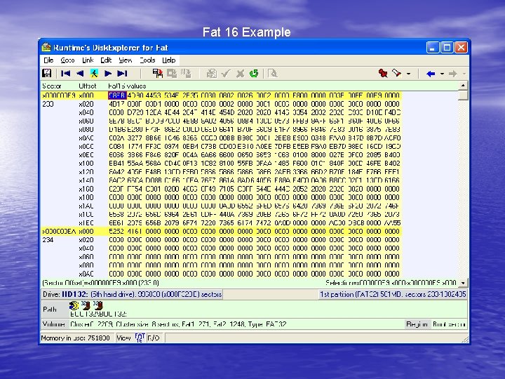Image resolution: width=505 pixels, height=379 pixels.
Task: Jump to first sector using skip-back arrow
Action: click(65, 74)
